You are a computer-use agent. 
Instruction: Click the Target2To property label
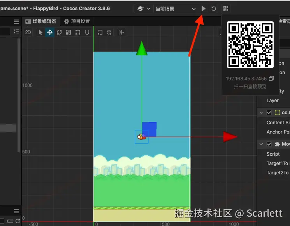(278, 173)
